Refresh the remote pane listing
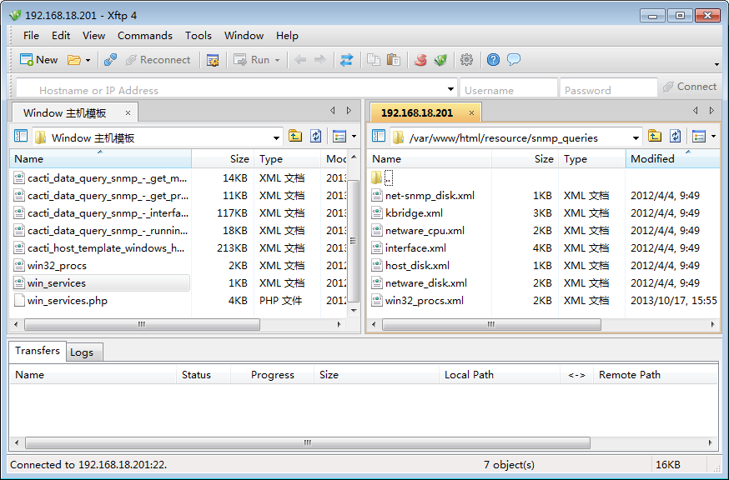This screenshot has height=480, width=729. pos(675,136)
